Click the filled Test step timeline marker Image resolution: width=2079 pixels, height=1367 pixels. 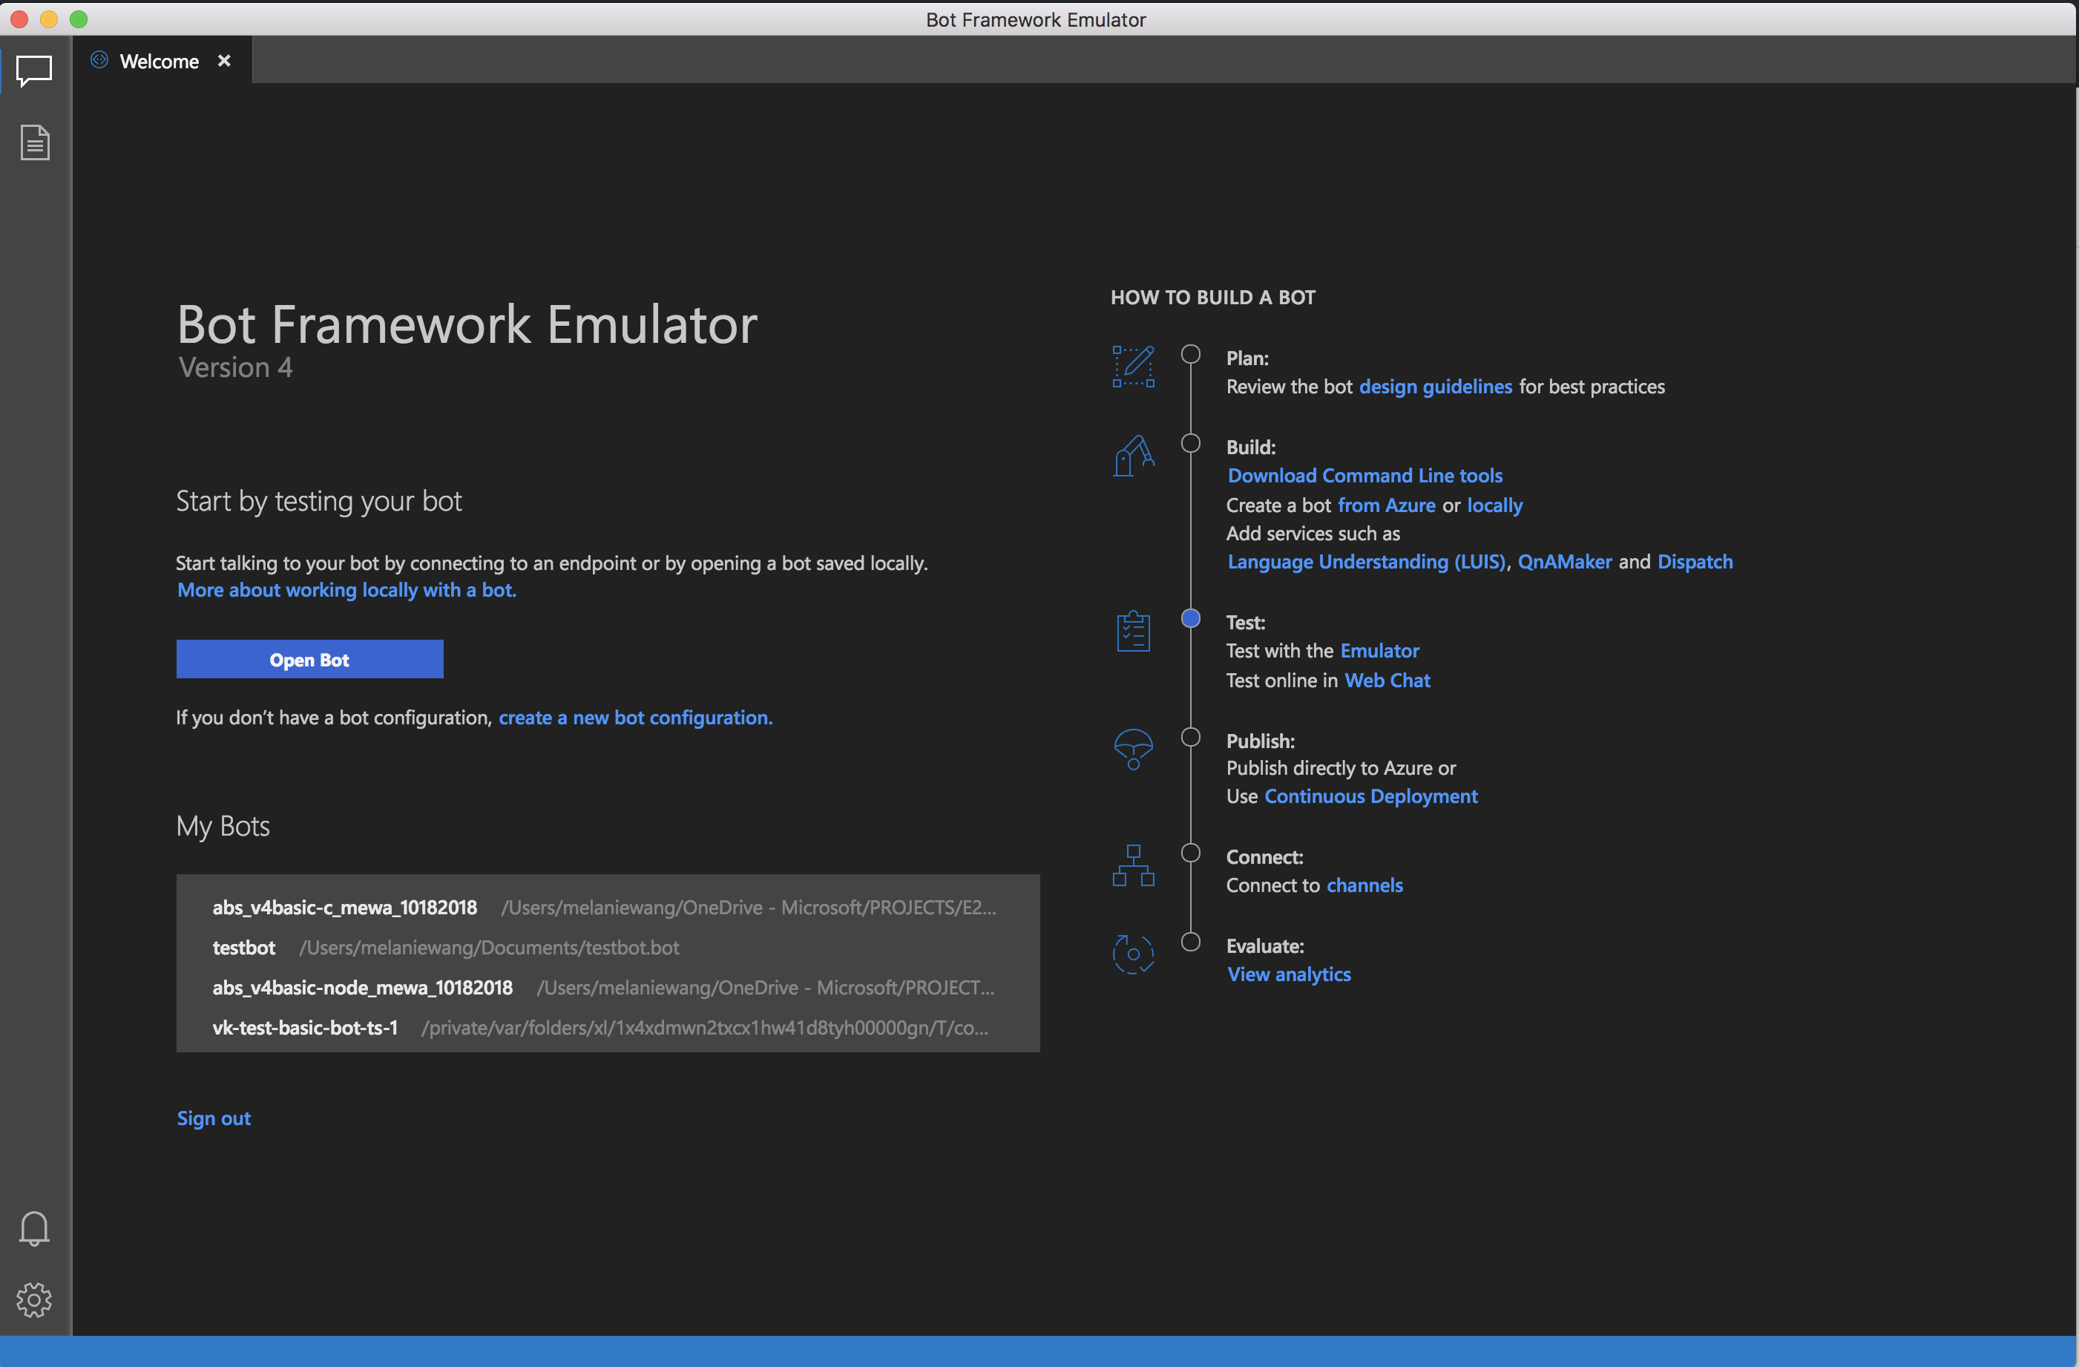pyautogui.click(x=1189, y=618)
